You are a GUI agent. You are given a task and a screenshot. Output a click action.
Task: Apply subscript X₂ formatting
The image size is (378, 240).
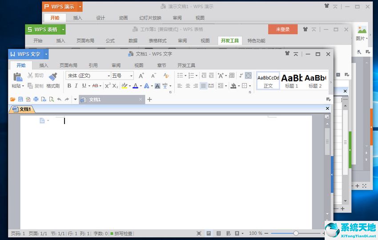[x=115, y=86]
